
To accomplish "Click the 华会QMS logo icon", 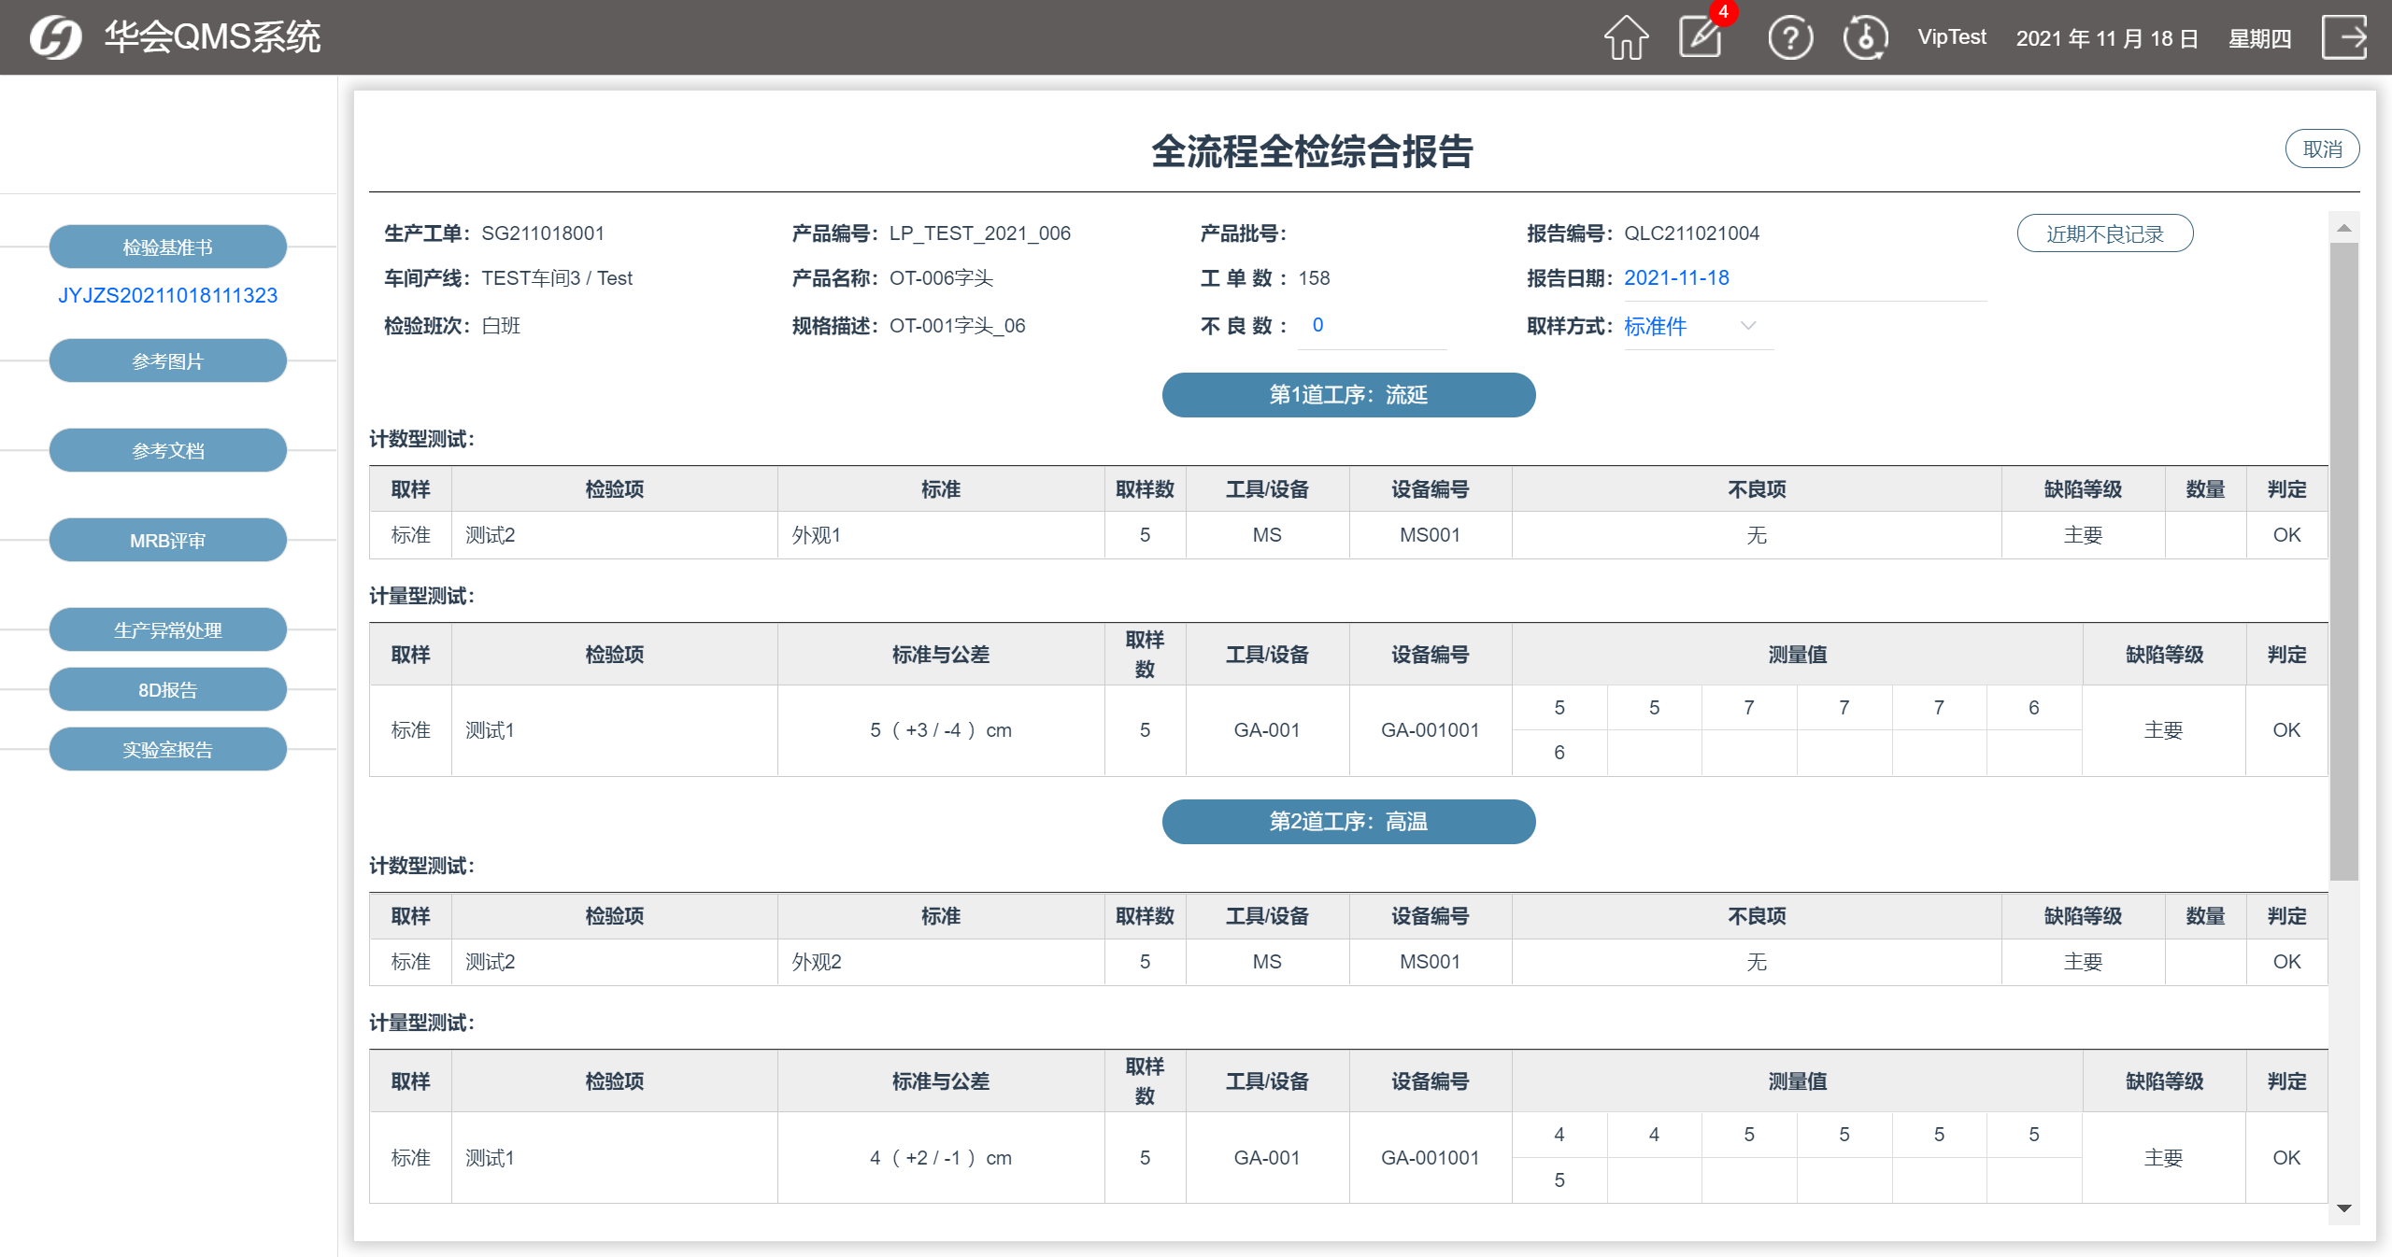I will tap(55, 38).
